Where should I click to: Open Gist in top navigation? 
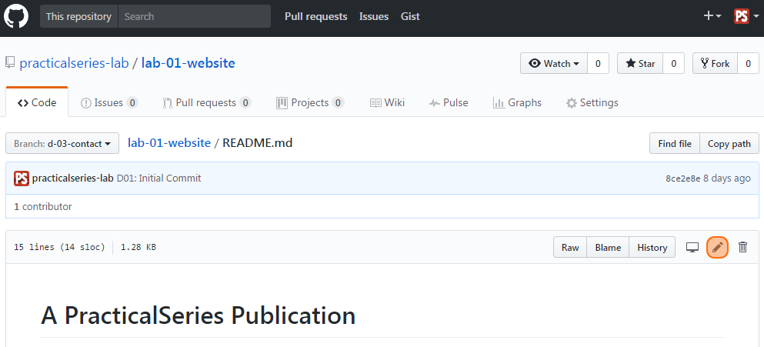pyautogui.click(x=410, y=16)
